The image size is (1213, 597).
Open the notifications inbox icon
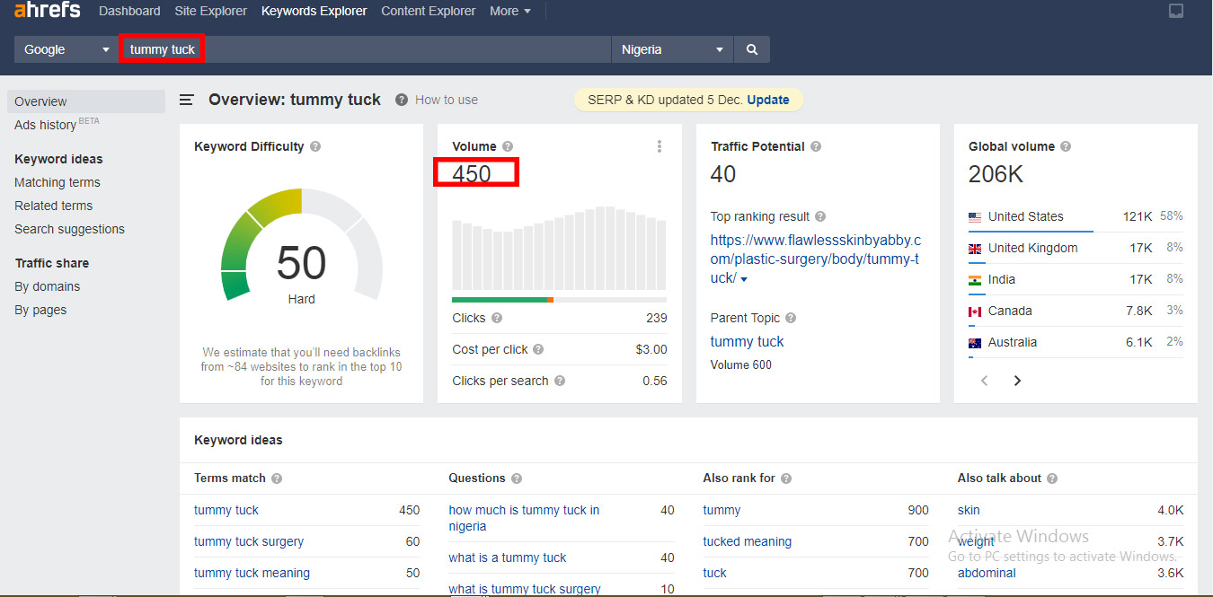[x=1176, y=11]
